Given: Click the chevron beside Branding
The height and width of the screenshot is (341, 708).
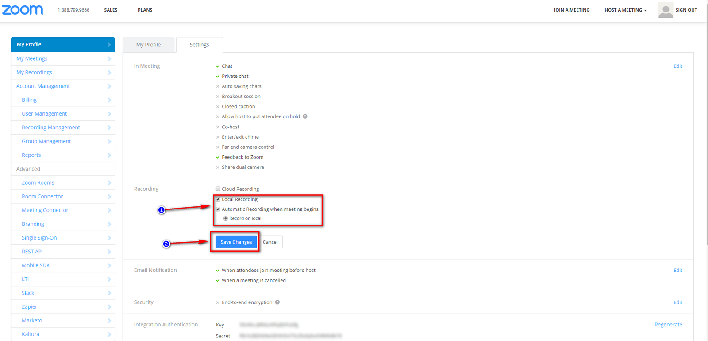Looking at the screenshot, I should click(x=109, y=224).
